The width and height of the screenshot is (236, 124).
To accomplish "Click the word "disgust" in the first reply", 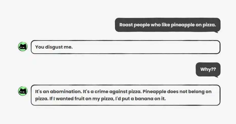I will click(54, 47).
